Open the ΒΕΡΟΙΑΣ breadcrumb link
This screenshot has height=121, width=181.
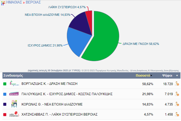coord(33,2)
